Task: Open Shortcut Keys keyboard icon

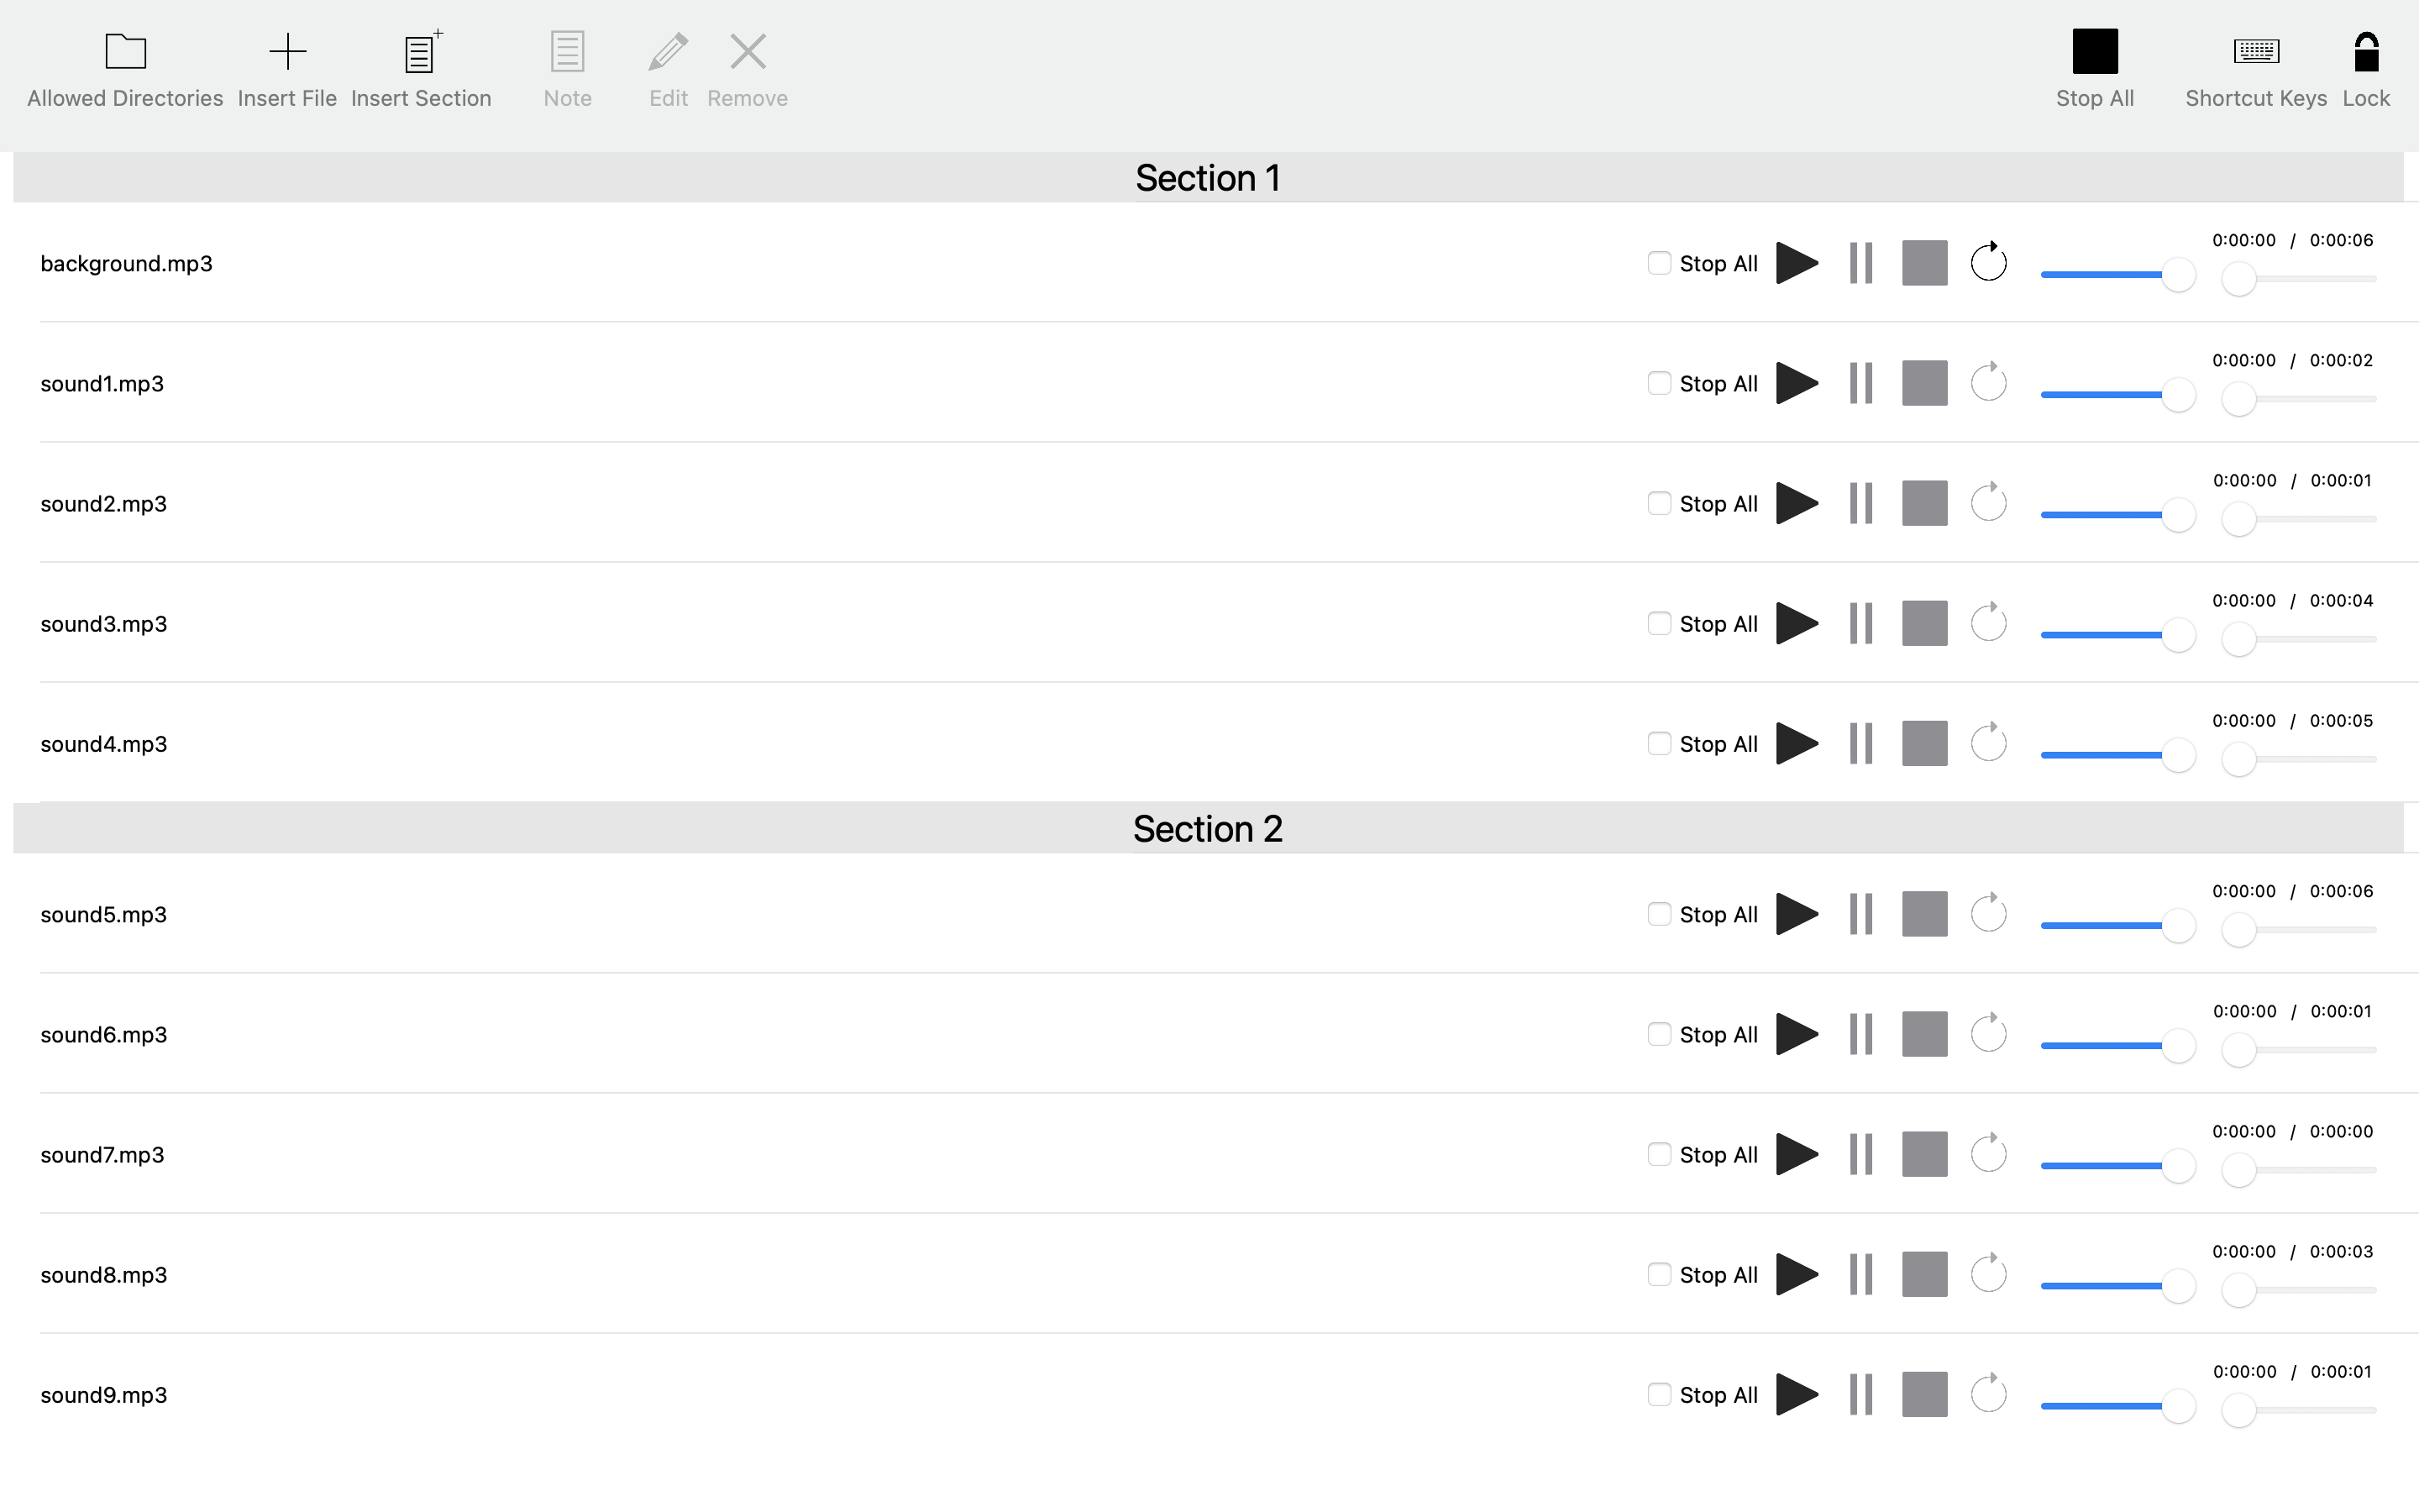Action: pyautogui.click(x=2255, y=51)
